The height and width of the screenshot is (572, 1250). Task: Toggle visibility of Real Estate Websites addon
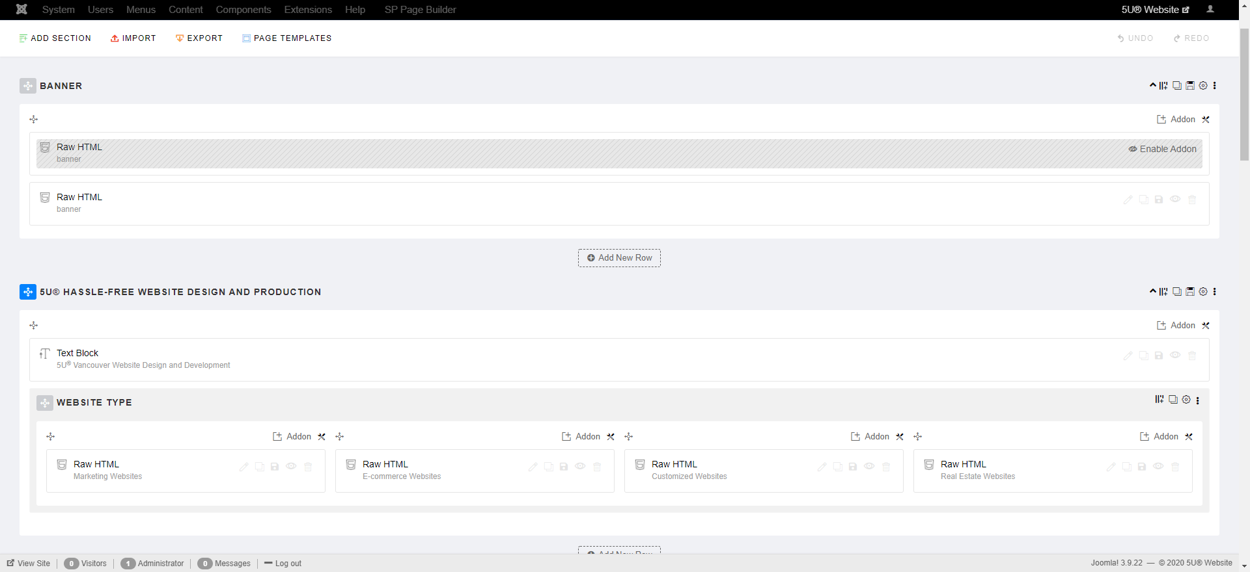(1158, 467)
